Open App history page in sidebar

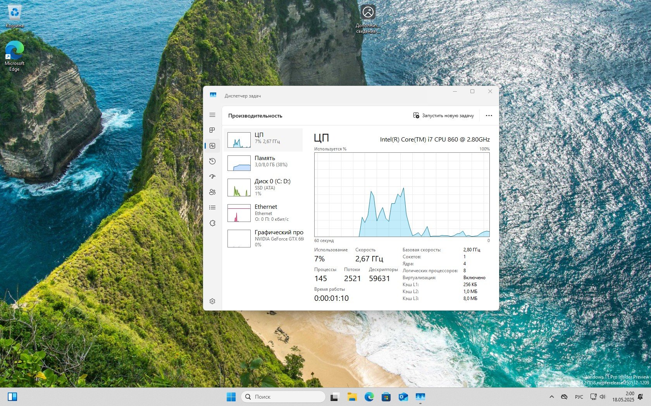[x=212, y=161]
